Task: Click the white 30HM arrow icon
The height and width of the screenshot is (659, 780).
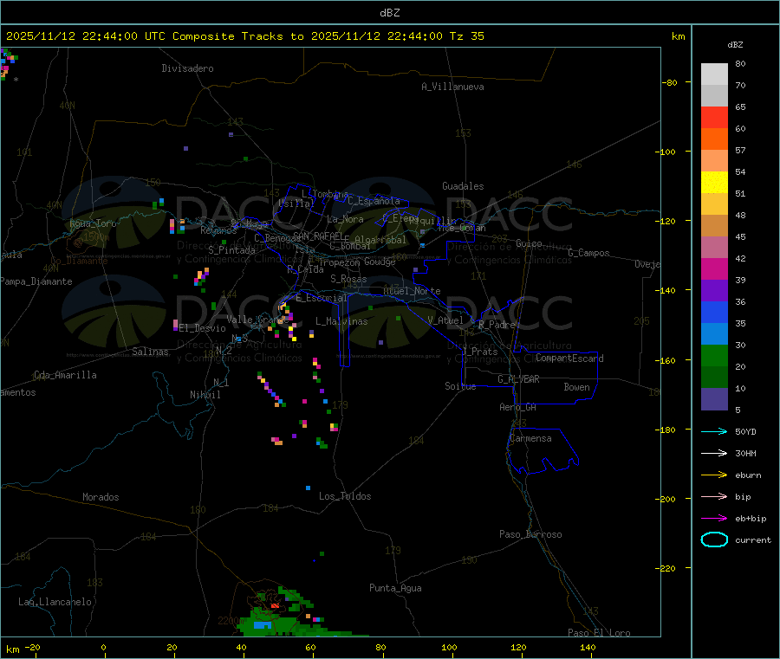Action: point(714,453)
